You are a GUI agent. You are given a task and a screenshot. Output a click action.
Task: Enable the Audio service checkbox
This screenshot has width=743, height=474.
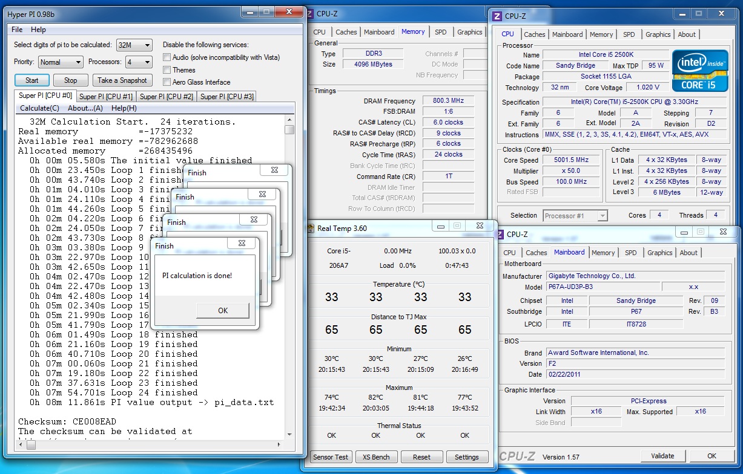click(167, 57)
